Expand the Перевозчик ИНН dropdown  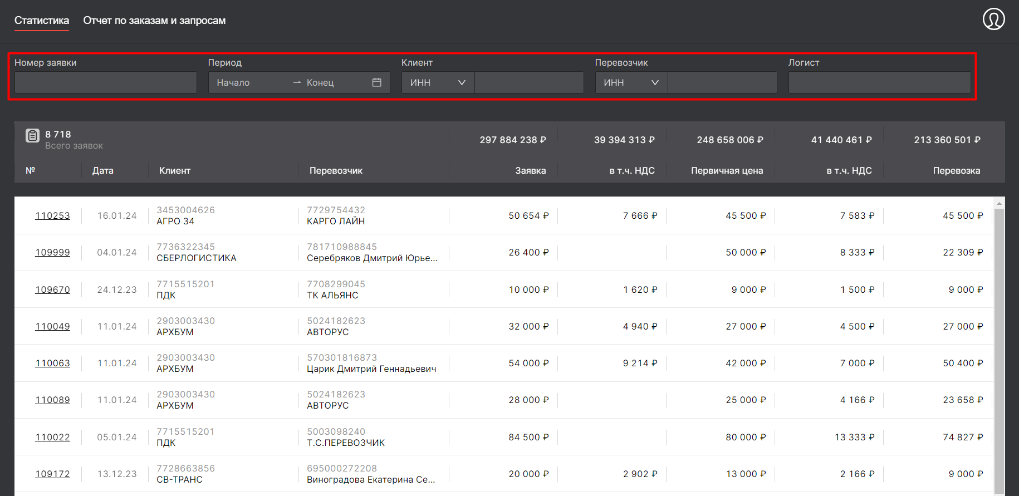[631, 82]
